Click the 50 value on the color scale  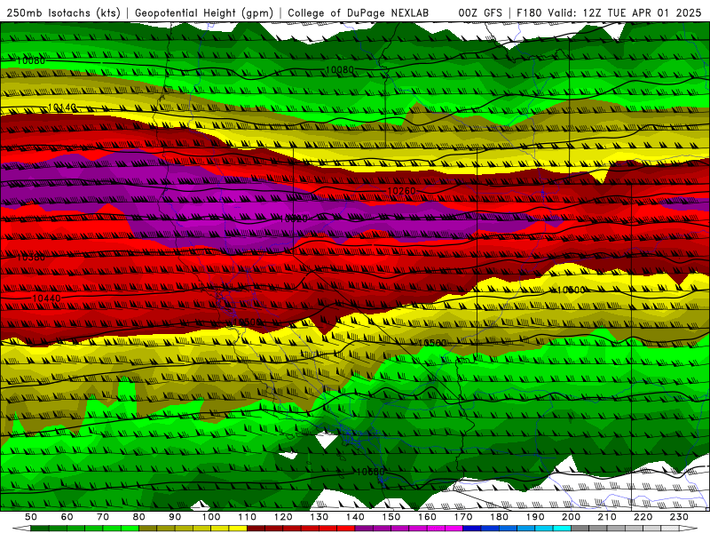31,517
